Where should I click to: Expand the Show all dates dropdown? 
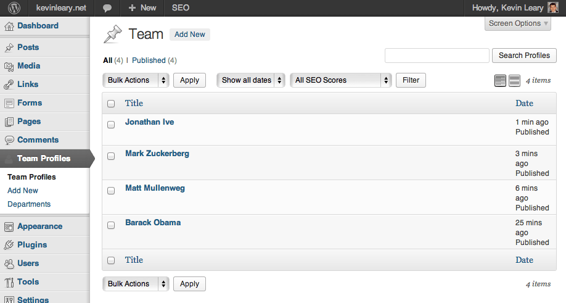250,80
